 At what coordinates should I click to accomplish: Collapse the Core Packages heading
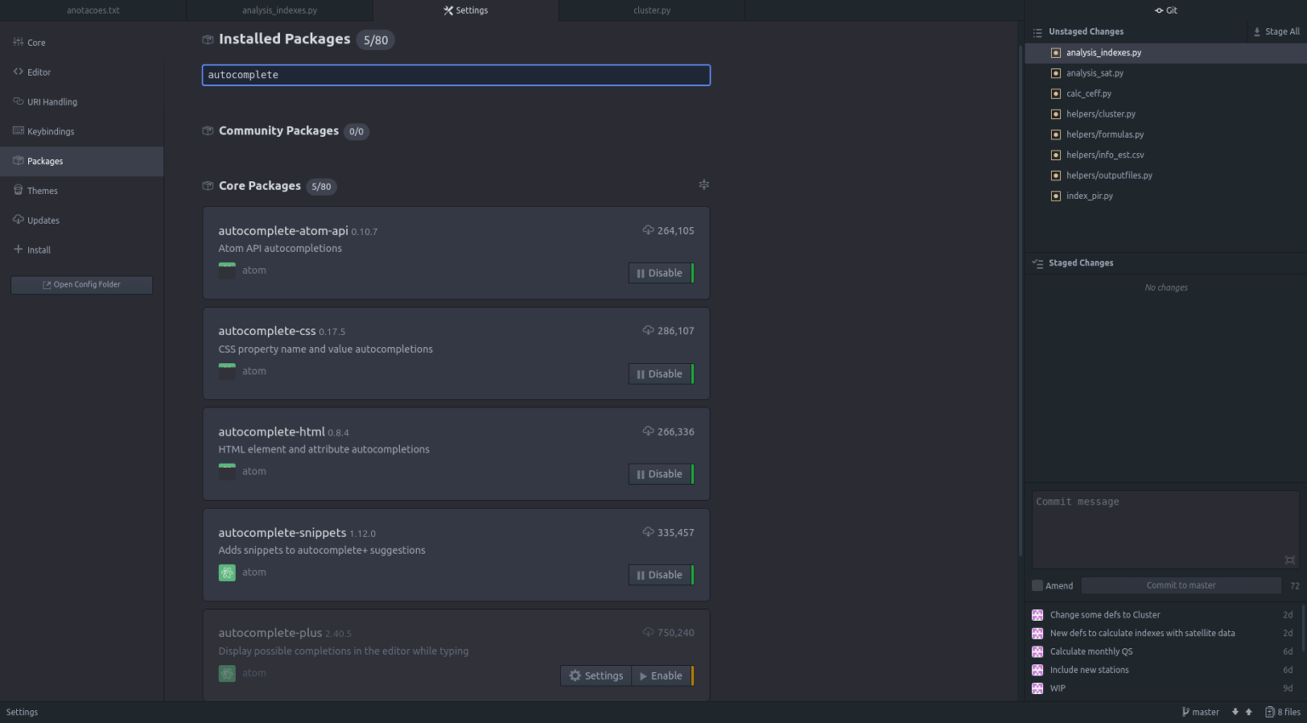[x=260, y=185]
